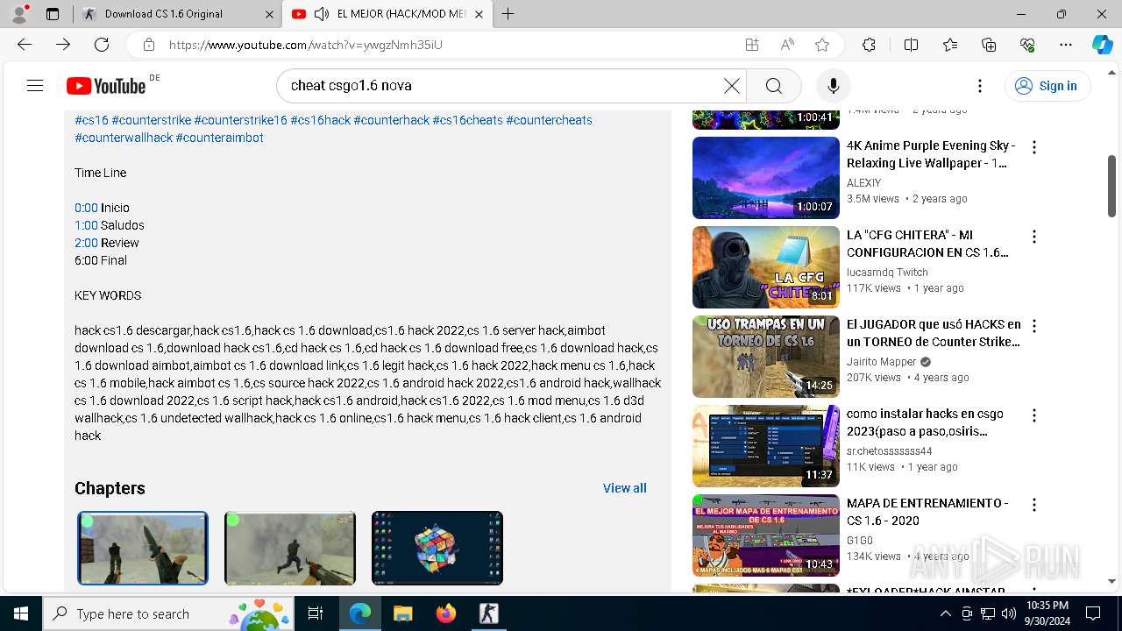Open LA "CFG CHITERA" video title
This screenshot has width=1122, height=631.
927,244
